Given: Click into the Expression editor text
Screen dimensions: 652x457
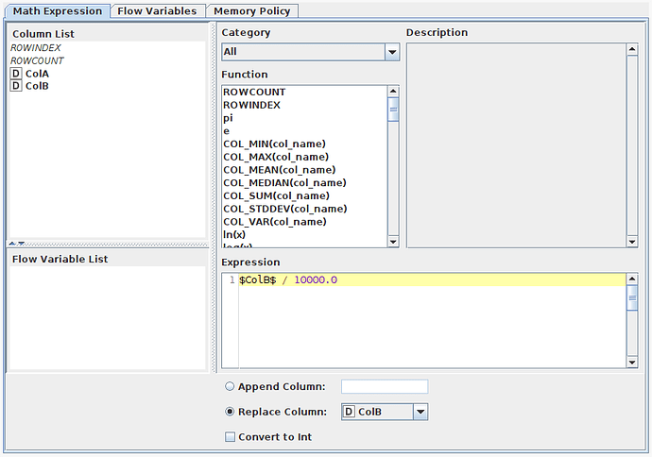Looking at the screenshot, I should (x=288, y=280).
